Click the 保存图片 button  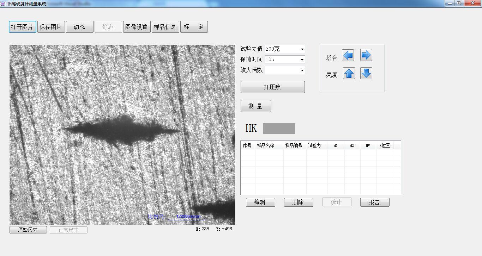[x=51, y=27]
